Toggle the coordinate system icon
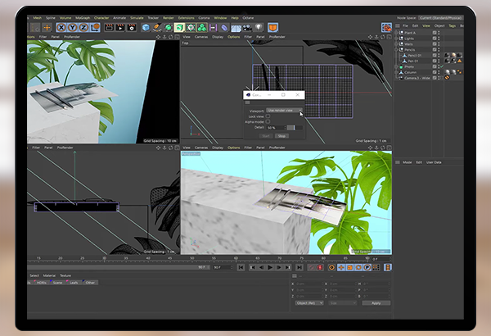 (x=95, y=28)
